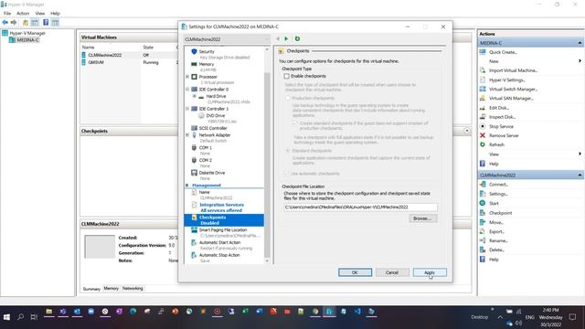Image resolution: width=585 pixels, height=329 pixels.
Task: Click Quick Create in Actions pane
Action: (503, 52)
